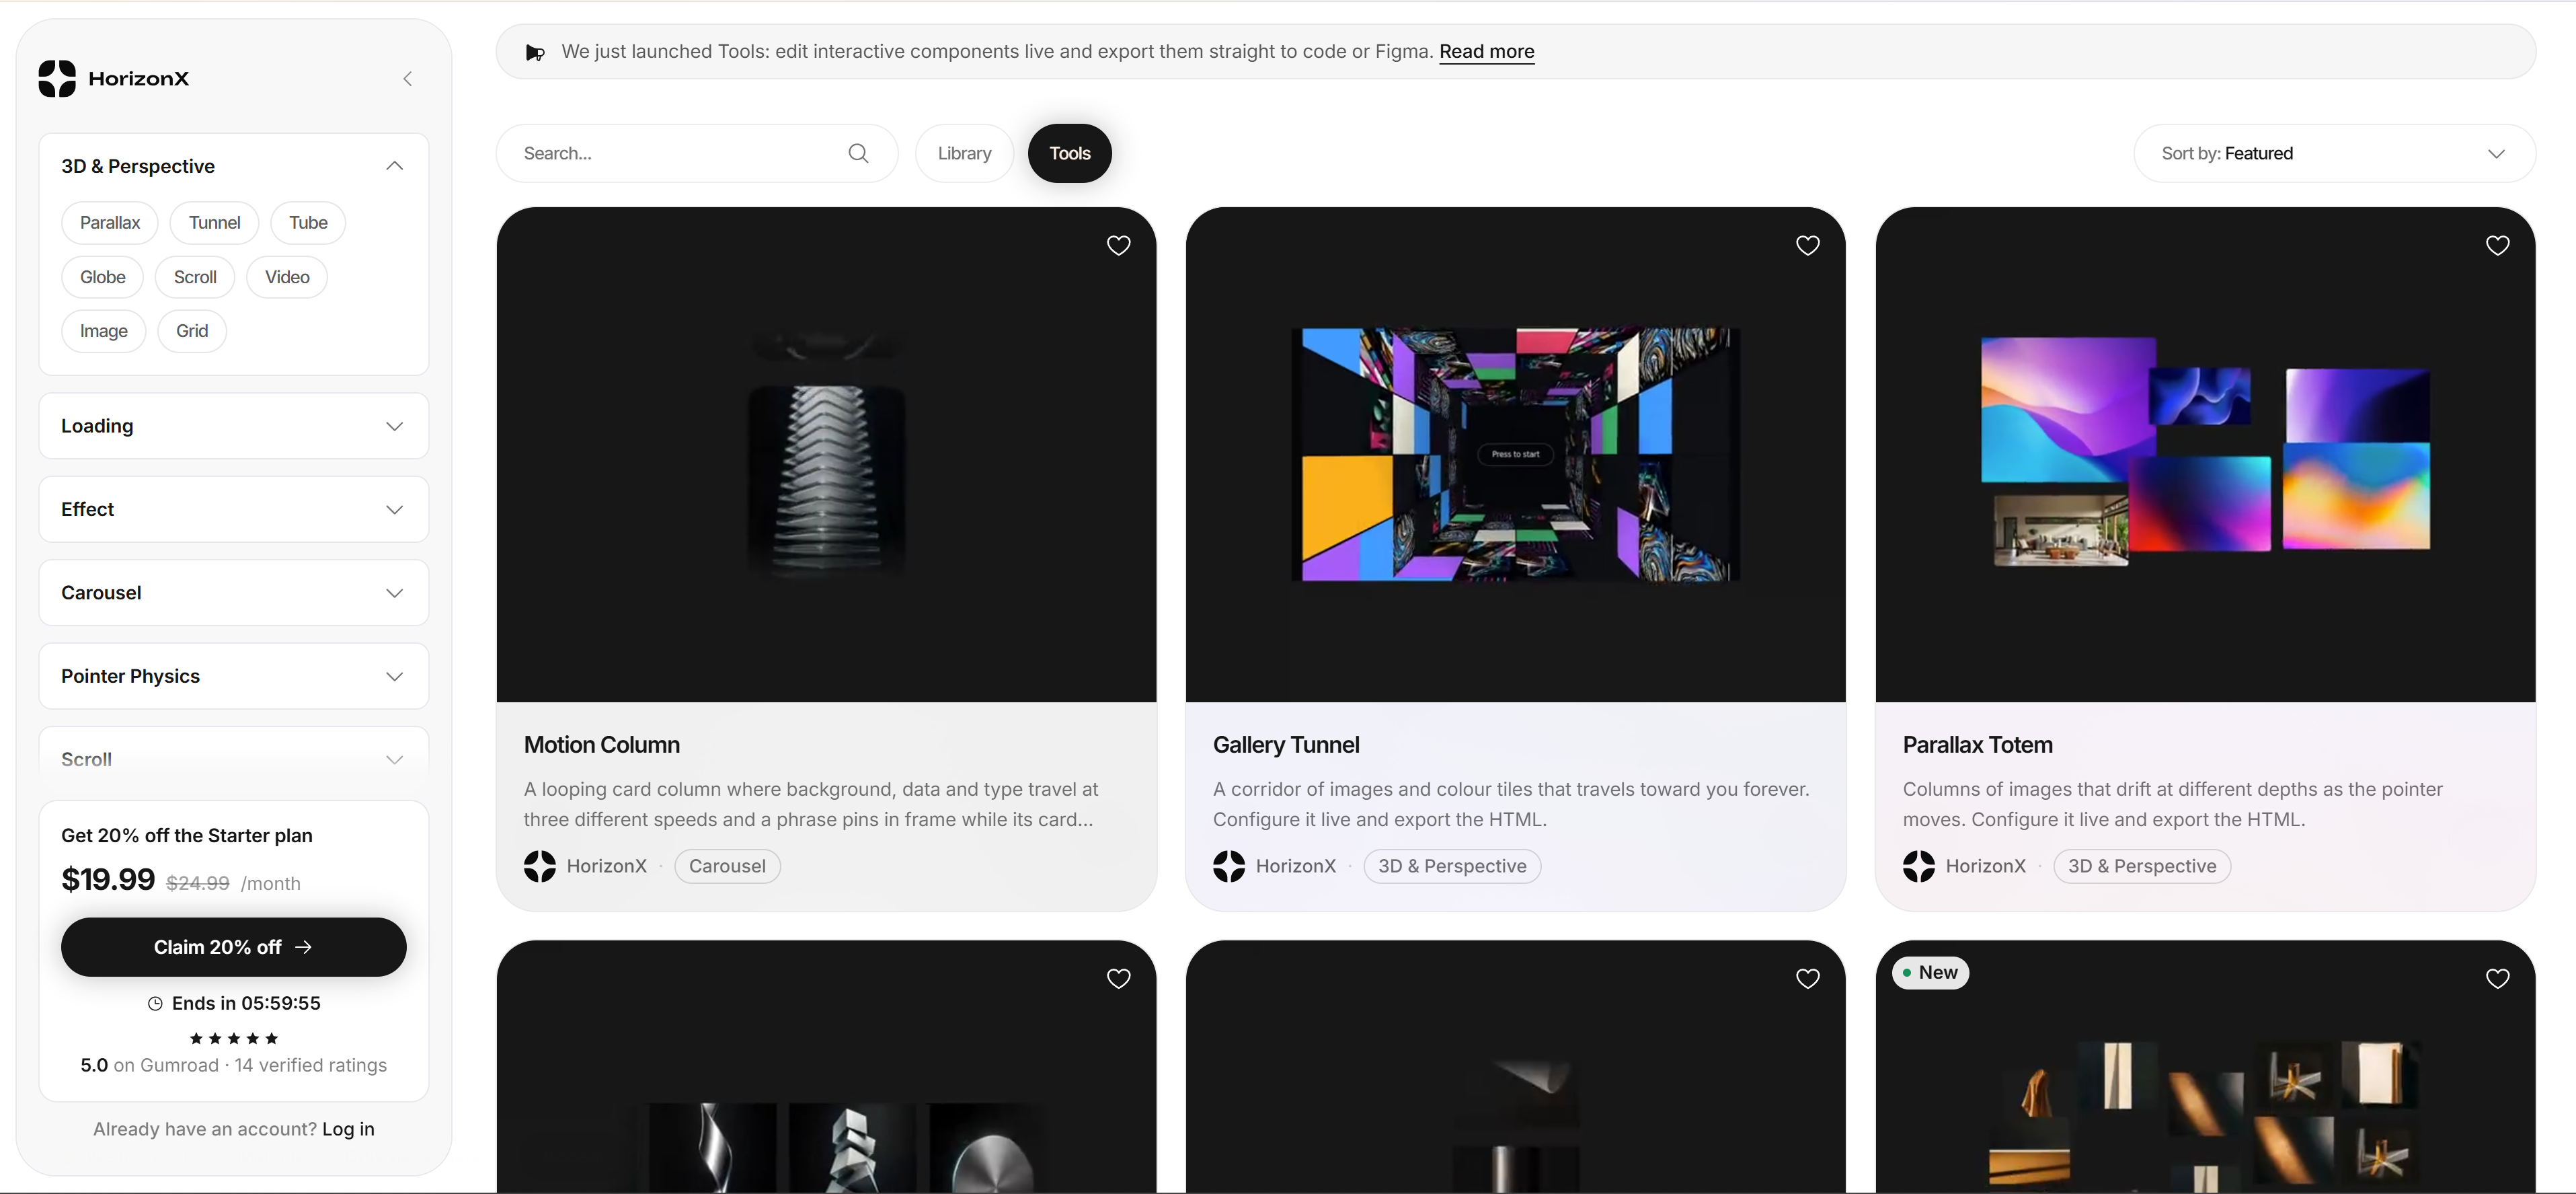Select the Grid tag chip
This screenshot has height=1194, width=2576.
[x=192, y=331]
